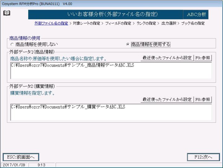Click the 外部データ2(購買情報) group label
223x168 pixels.
pyautogui.click(x=32, y=86)
